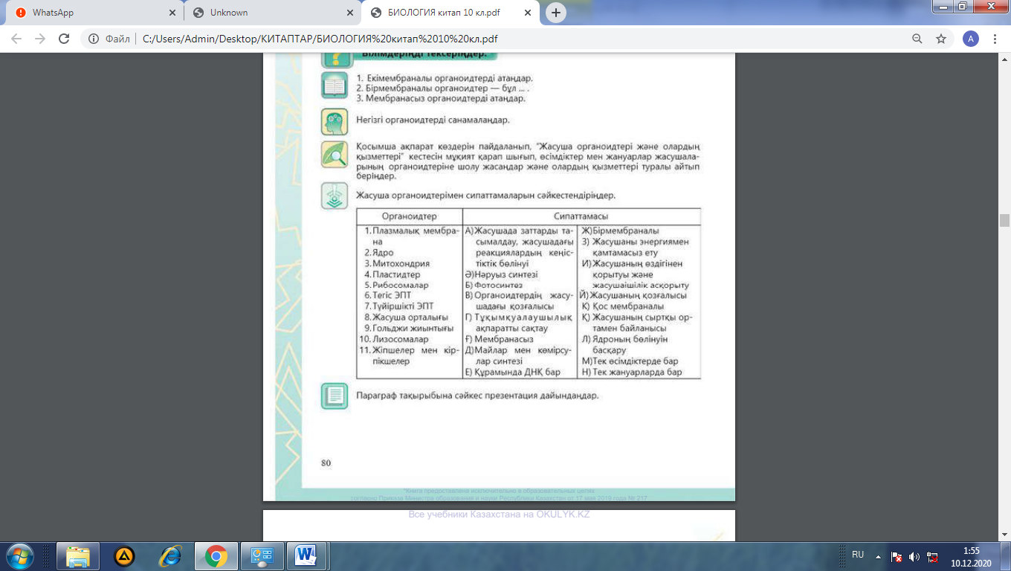1011x571 pixels.
Task: Open the Chrome profile avatar
Action: pyautogui.click(x=970, y=39)
